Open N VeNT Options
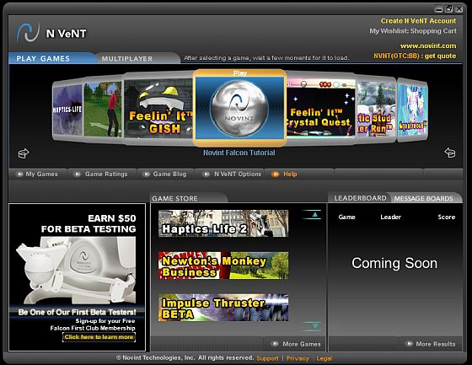472x365 pixels. 238,174
